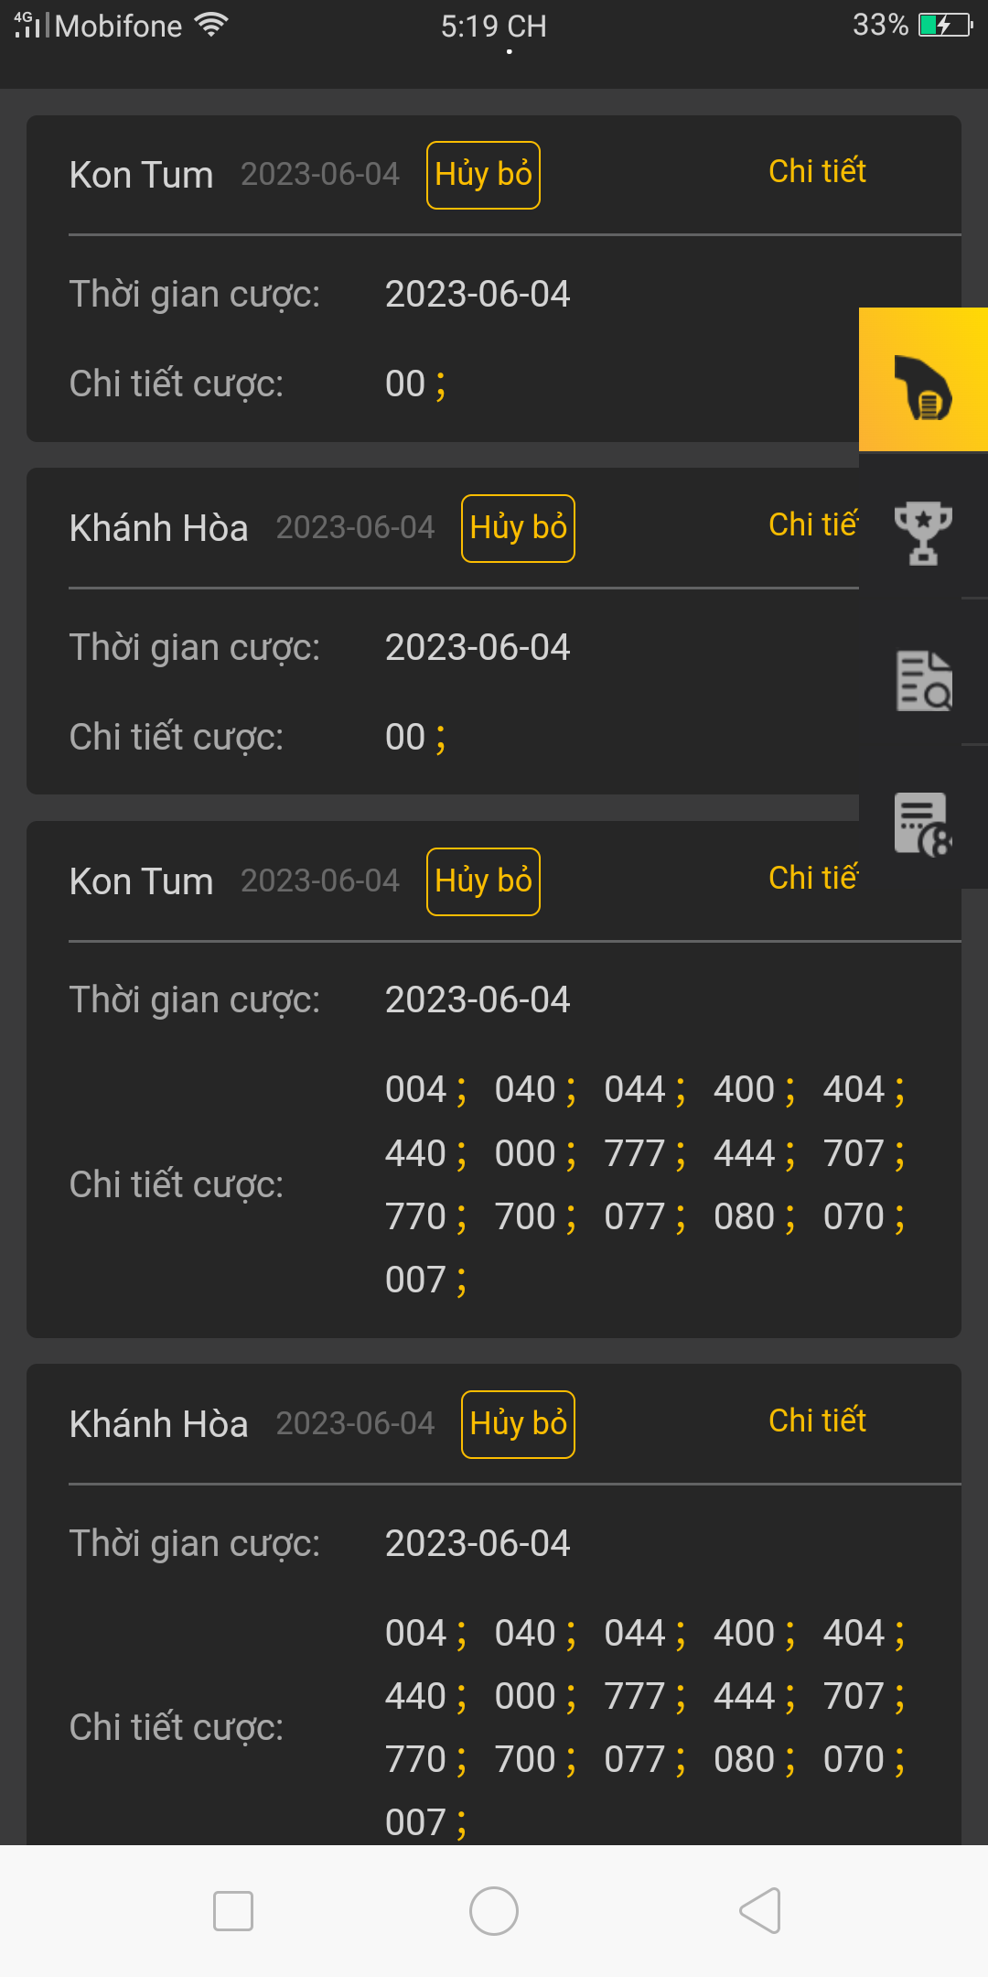Open Chi tiết for second Kon Tum bet

[x=813, y=878]
